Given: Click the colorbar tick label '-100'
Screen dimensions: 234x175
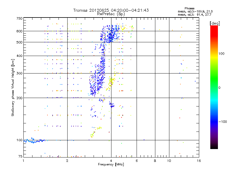Looking at the screenshot, I should click(x=223, y=122).
